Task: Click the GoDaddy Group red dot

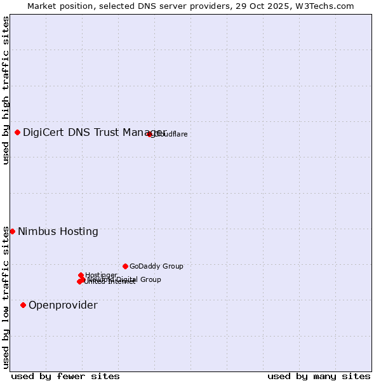Action: click(x=125, y=266)
